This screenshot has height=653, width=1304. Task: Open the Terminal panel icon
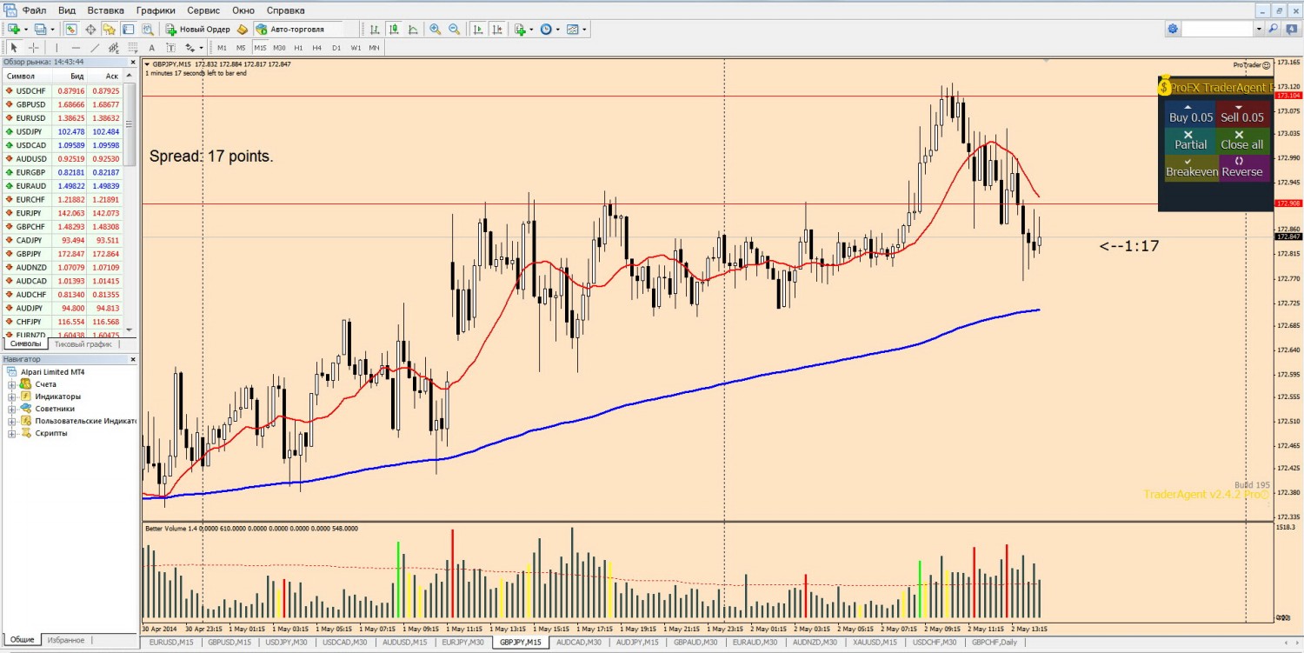click(128, 29)
